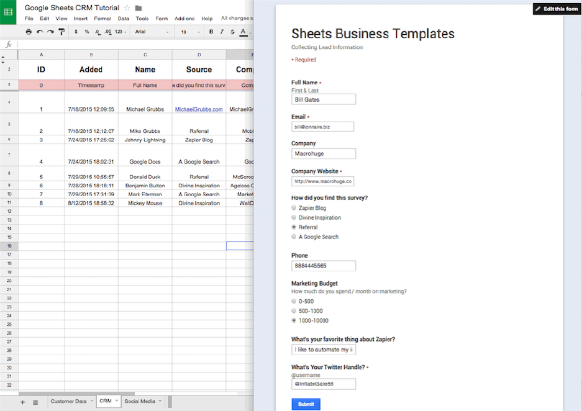Click the sheet's horizontal scrollbar
582x411 pixels.
tap(77, 393)
